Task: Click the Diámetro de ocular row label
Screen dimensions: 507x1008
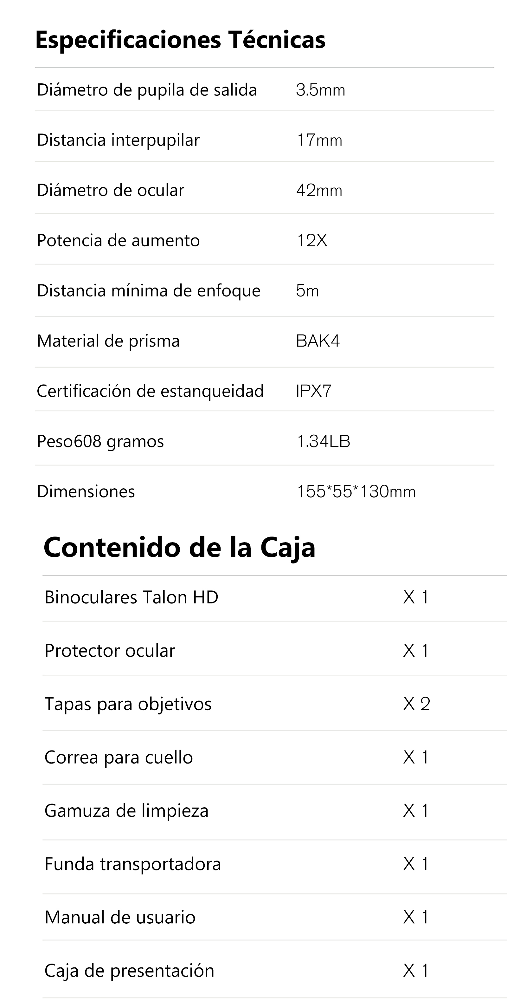Action: 110,191
